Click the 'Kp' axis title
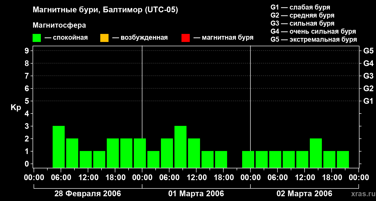Image resolution: width=376 pixels, height=201 pixels. [x=16, y=108]
